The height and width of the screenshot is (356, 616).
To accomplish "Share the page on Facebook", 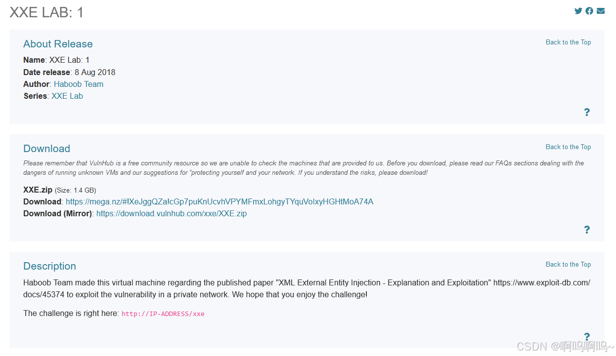I will coord(589,10).
